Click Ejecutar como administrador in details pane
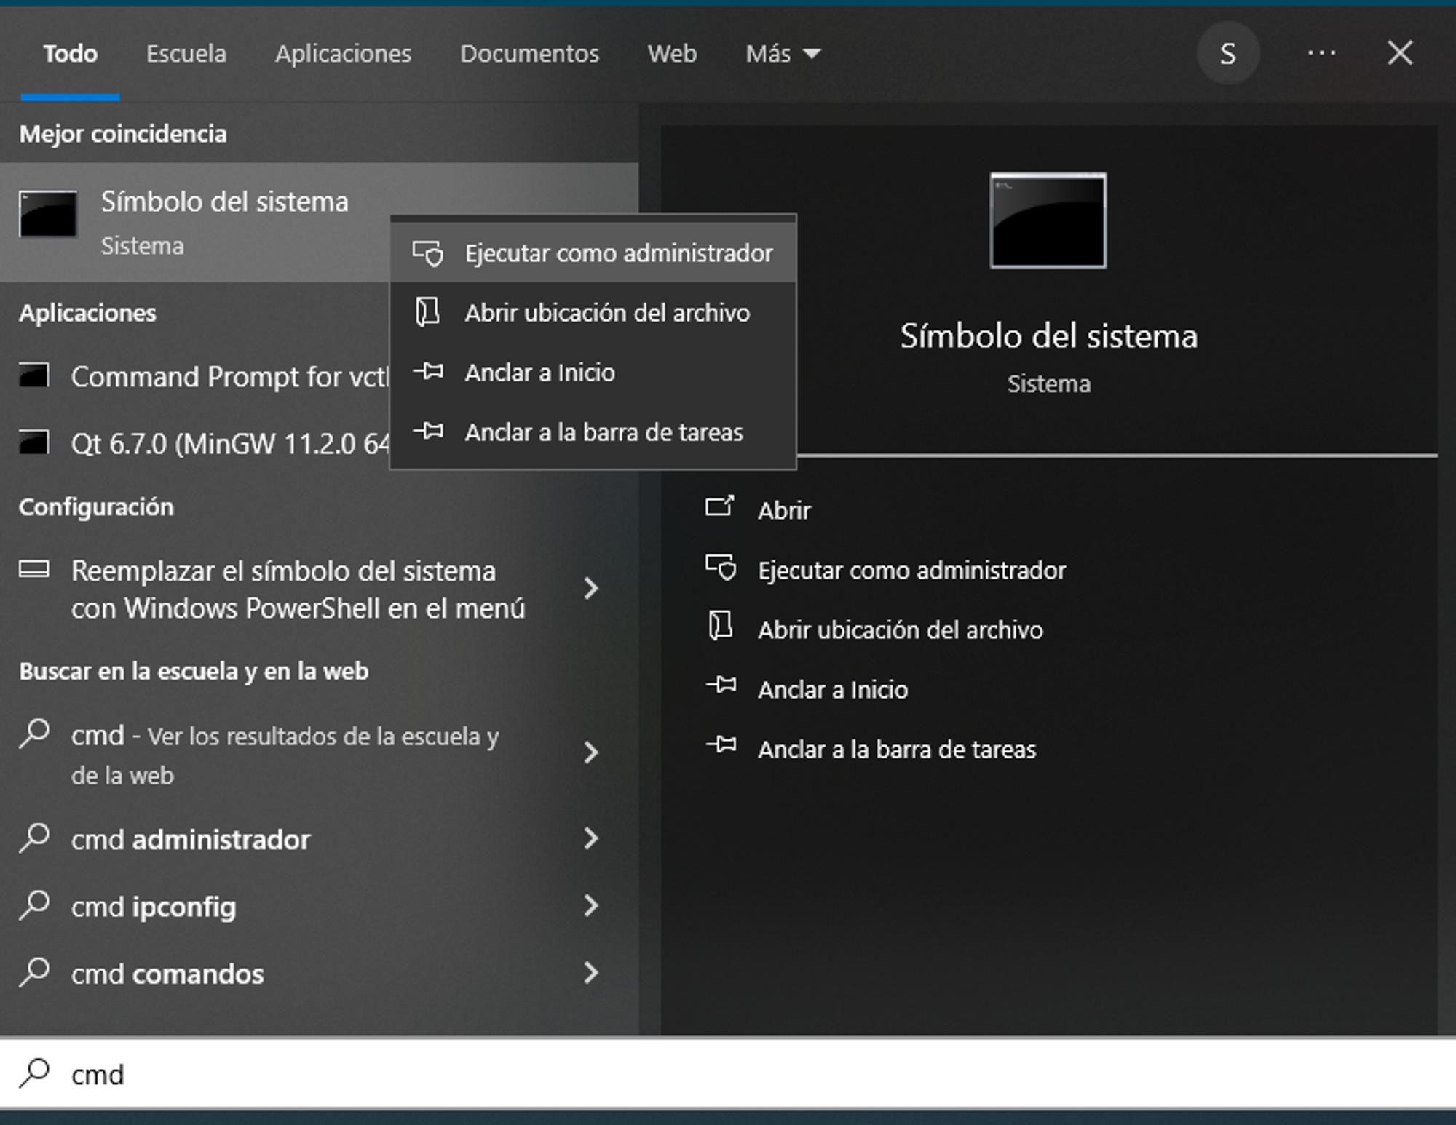1456x1125 pixels. [911, 570]
